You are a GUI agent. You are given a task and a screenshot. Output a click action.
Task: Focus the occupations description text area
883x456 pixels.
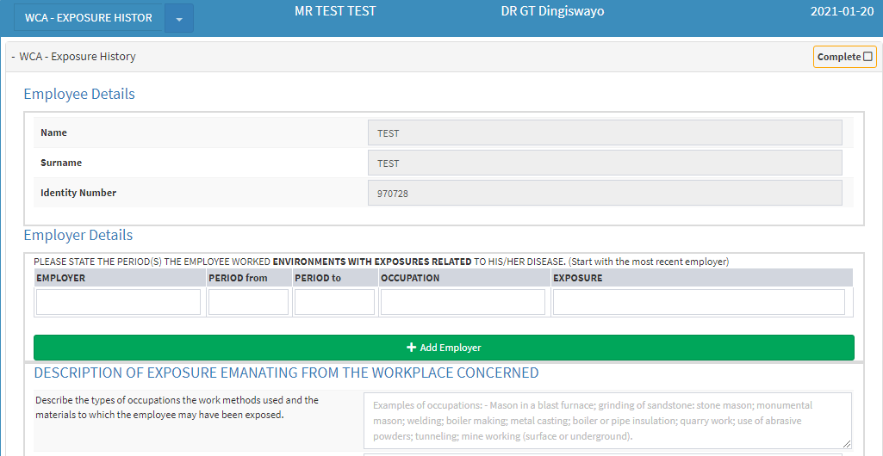point(606,420)
